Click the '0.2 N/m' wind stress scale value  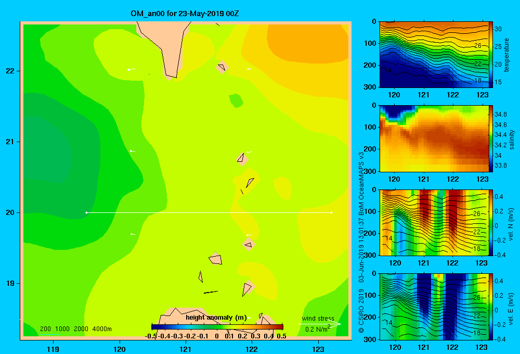(x=317, y=329)
